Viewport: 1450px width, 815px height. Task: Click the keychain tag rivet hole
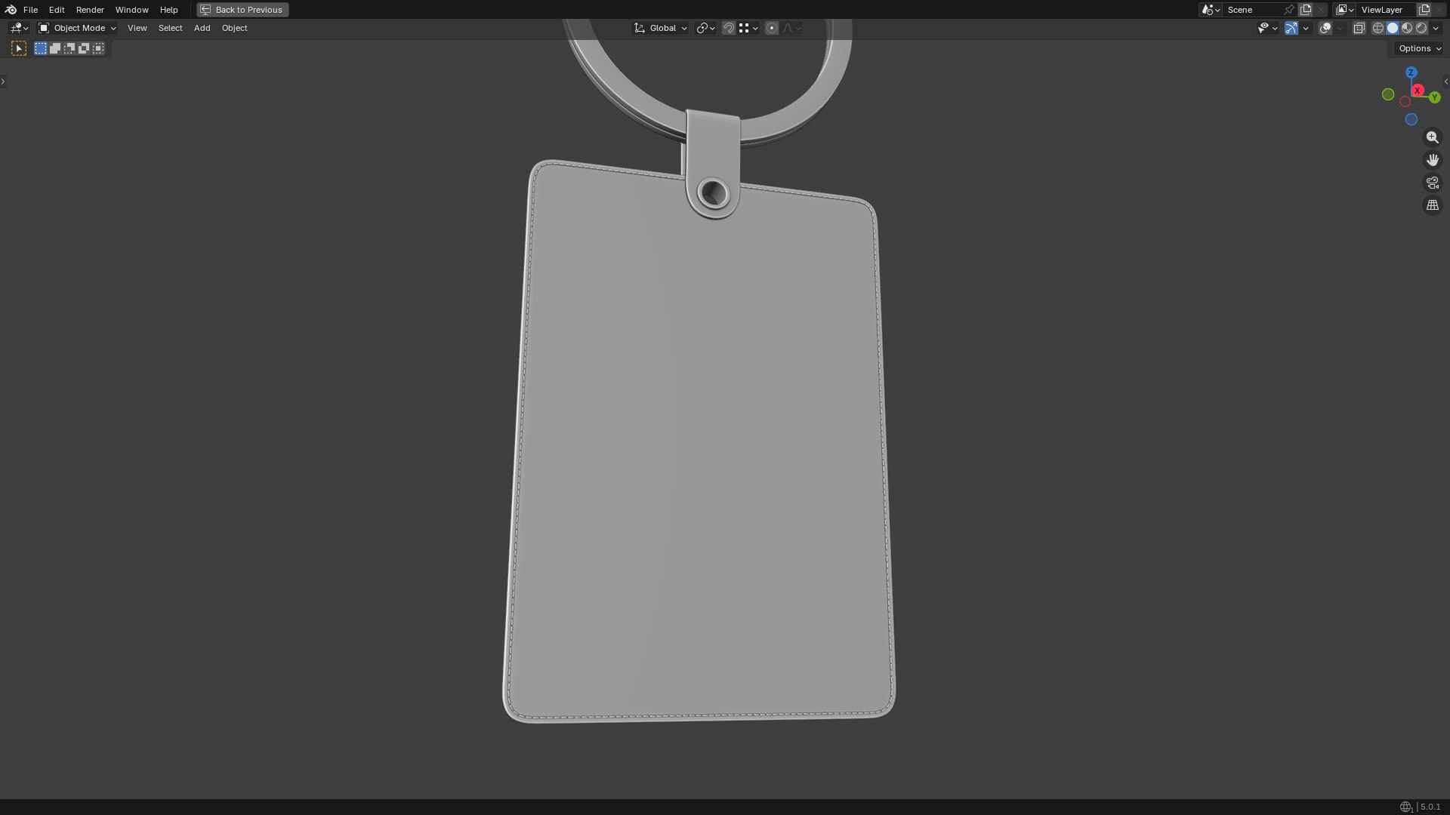(x=714, y=193)
